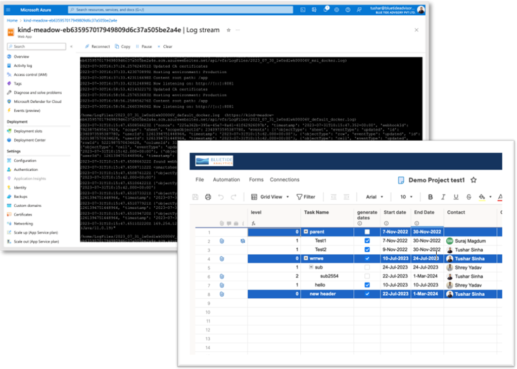Apply Italic formatting

[443, 197]
